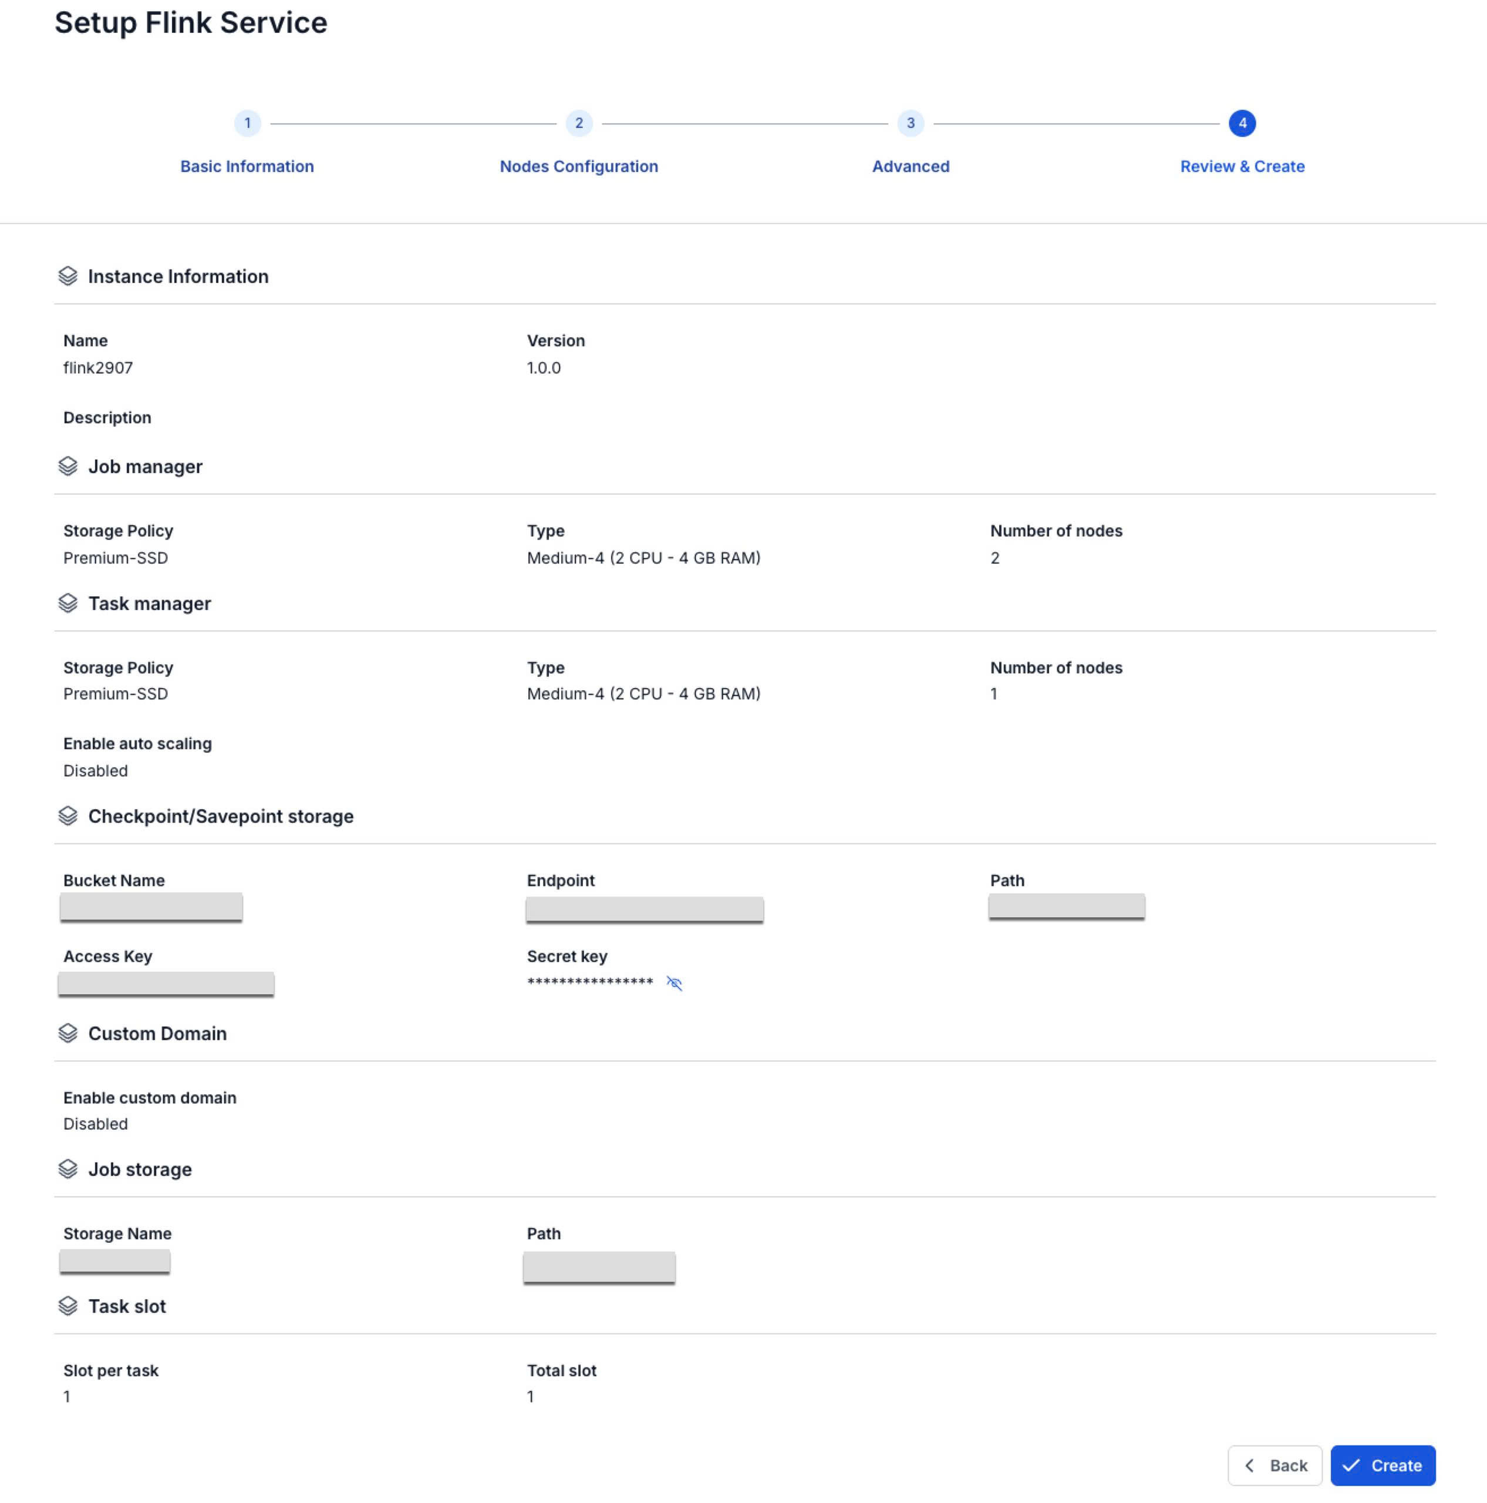Click the Checkpoint/Savepoint storage heading

[221, 816]
